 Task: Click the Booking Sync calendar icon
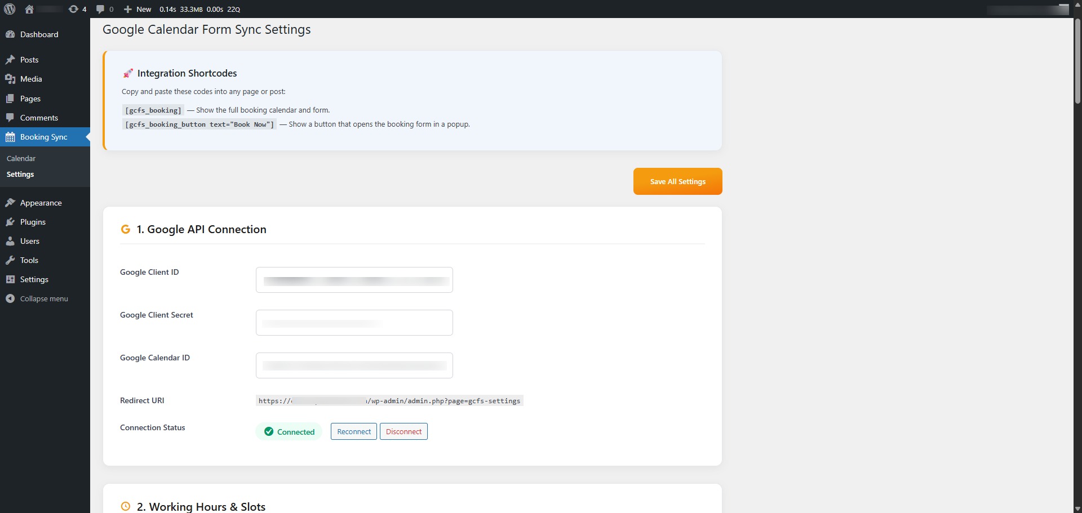10,137
